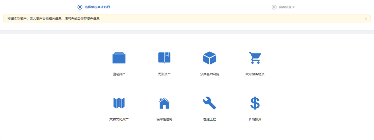Select the 选择单位会计科目 step indicator circle
Screen dimensions: 374x140
tap(80, 7)
